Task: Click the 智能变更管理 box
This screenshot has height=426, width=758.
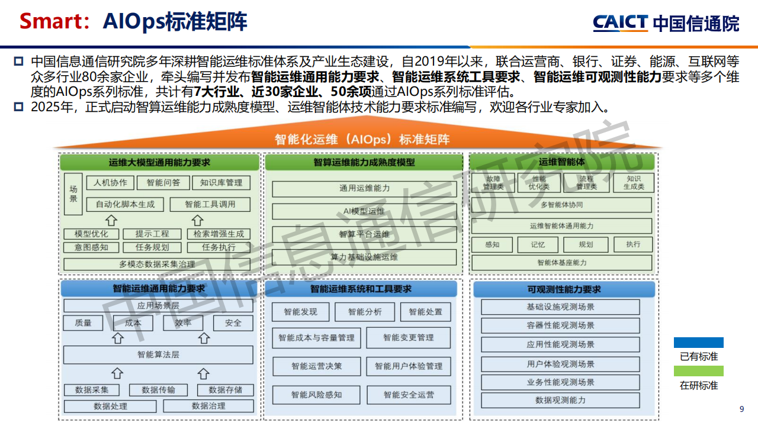Action: (x=409, y=338)
